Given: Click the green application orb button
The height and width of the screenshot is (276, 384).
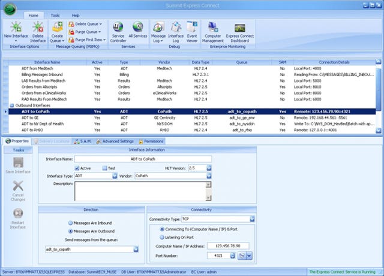Looking at the screenshot, I should pos(10,8).
